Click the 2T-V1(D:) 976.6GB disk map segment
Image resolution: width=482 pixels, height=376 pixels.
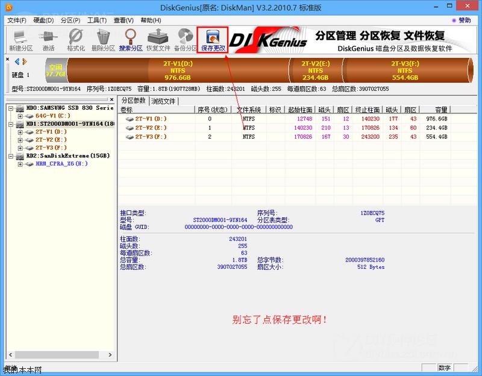tap(178, 70)
